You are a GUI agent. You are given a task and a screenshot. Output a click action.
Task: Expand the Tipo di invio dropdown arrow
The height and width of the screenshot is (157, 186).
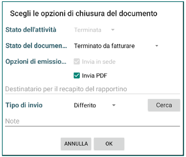click(x=114, y=105)
